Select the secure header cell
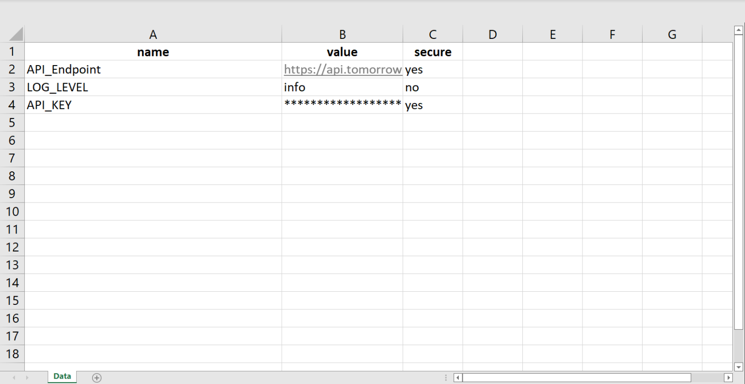The height and width of the screenshot is (384, 745). [x=433, y=52]
